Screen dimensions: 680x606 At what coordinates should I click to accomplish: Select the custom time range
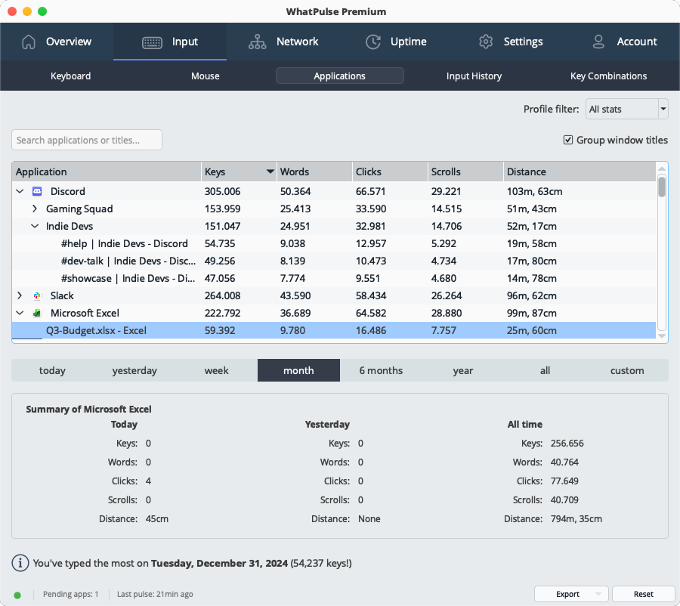coord(627,370)
